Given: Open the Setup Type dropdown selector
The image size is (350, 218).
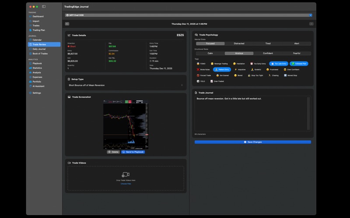Looking at the screenshot, I should (x=126, y=85).
